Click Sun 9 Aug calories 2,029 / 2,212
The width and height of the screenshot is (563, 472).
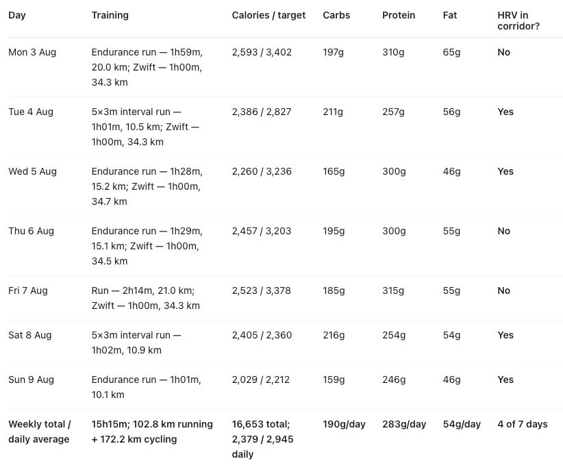(261, 380)
